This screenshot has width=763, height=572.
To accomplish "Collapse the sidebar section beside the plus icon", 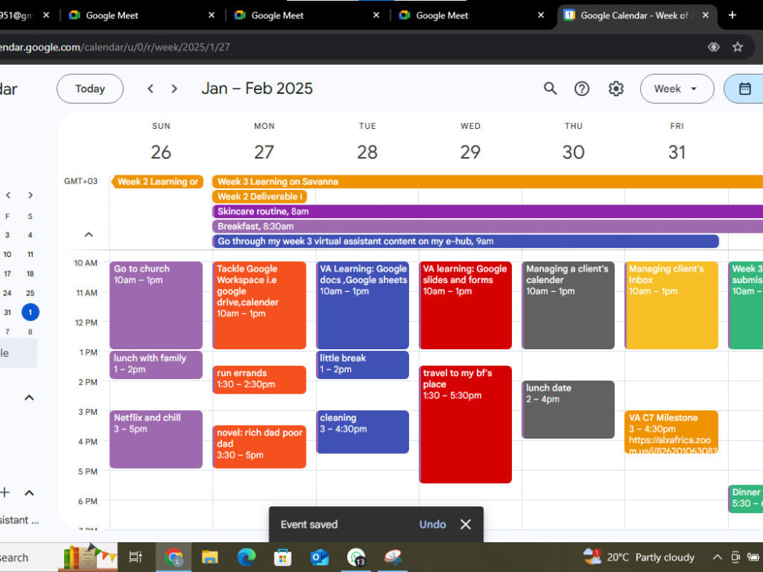I will (29, 493).
